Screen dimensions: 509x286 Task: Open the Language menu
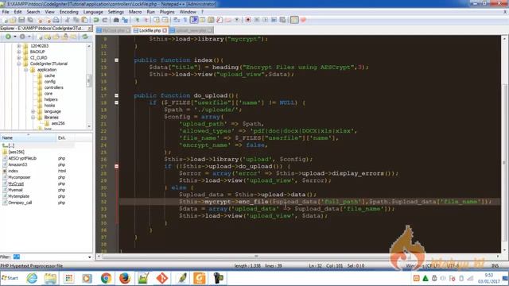point(93,12)
